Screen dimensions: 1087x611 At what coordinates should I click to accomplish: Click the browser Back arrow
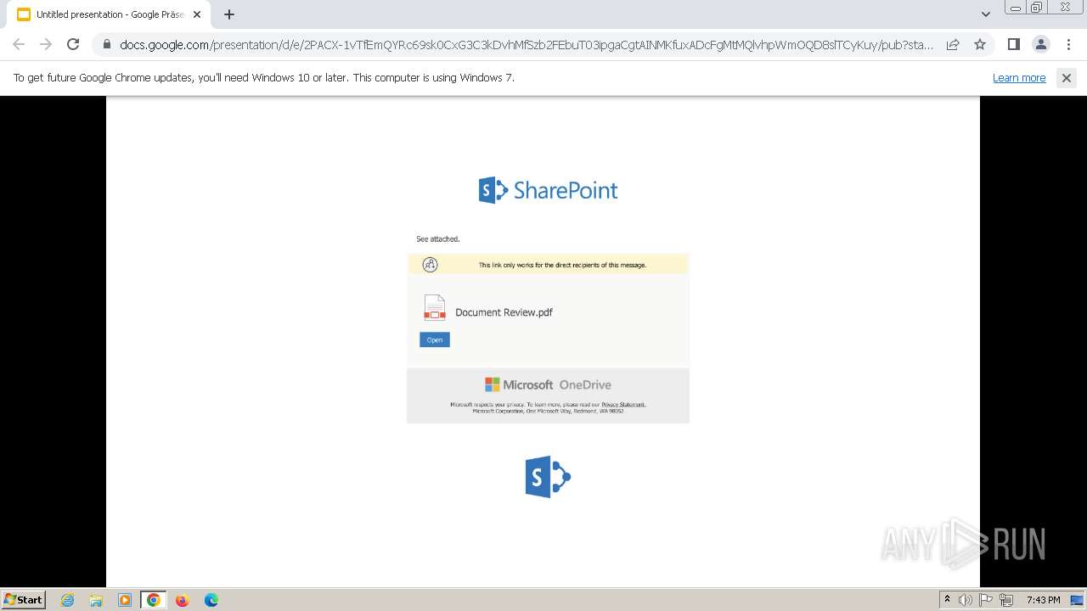(19, 44)
